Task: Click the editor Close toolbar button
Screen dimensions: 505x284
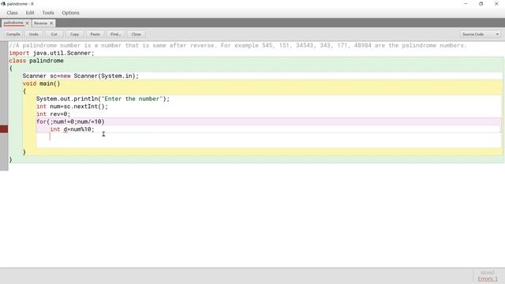Action: [137, 34]
